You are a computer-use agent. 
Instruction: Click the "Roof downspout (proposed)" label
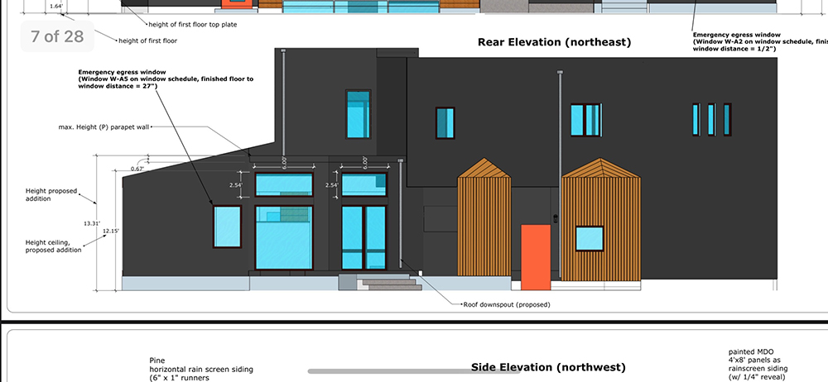click(x=506, y=304)
